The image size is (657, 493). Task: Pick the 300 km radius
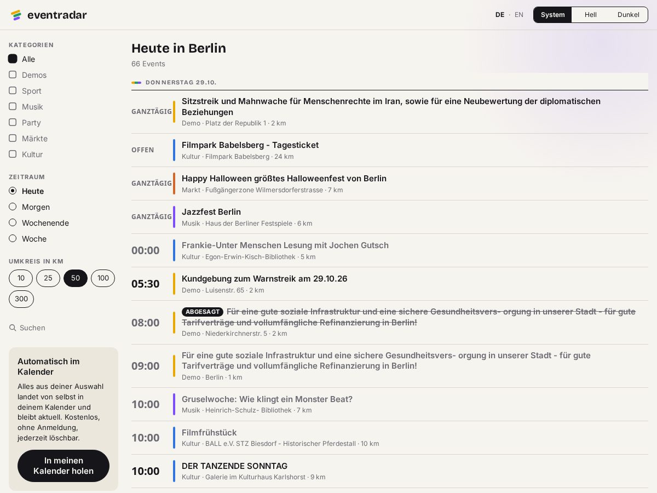(21, 299)
